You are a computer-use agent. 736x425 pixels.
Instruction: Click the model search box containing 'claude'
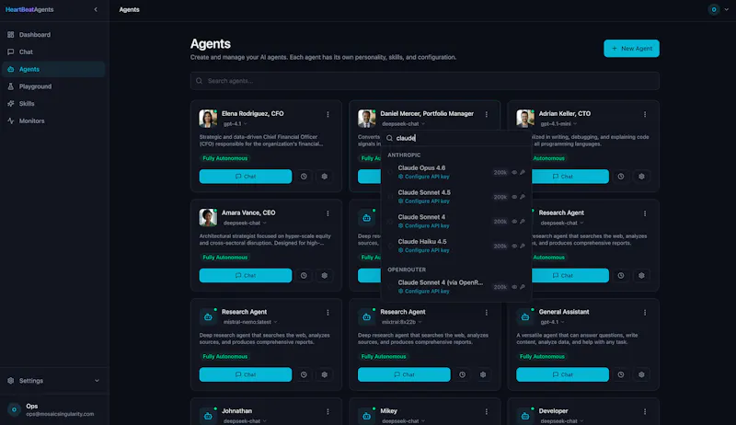456,138
